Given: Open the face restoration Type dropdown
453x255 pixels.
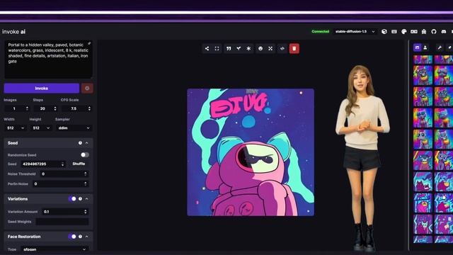Looking at the screenshot, I should (55, 249).
